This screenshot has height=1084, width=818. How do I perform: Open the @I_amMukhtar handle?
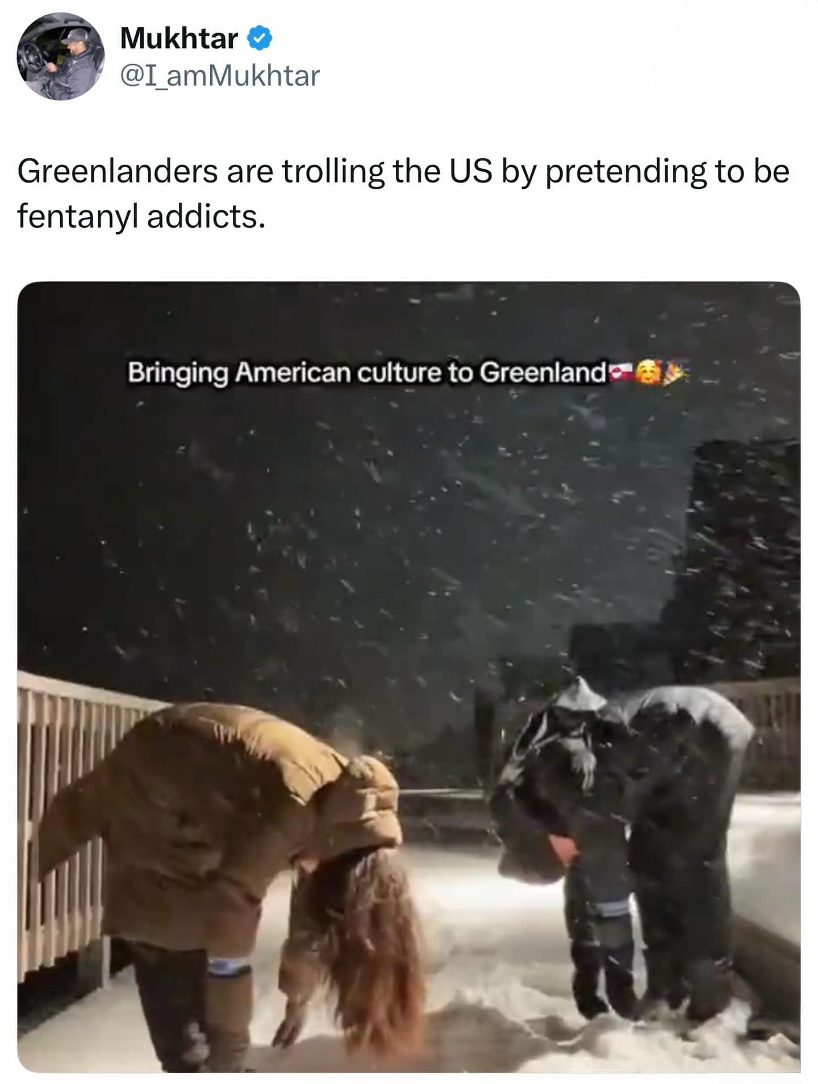click(x=220, y=76)
